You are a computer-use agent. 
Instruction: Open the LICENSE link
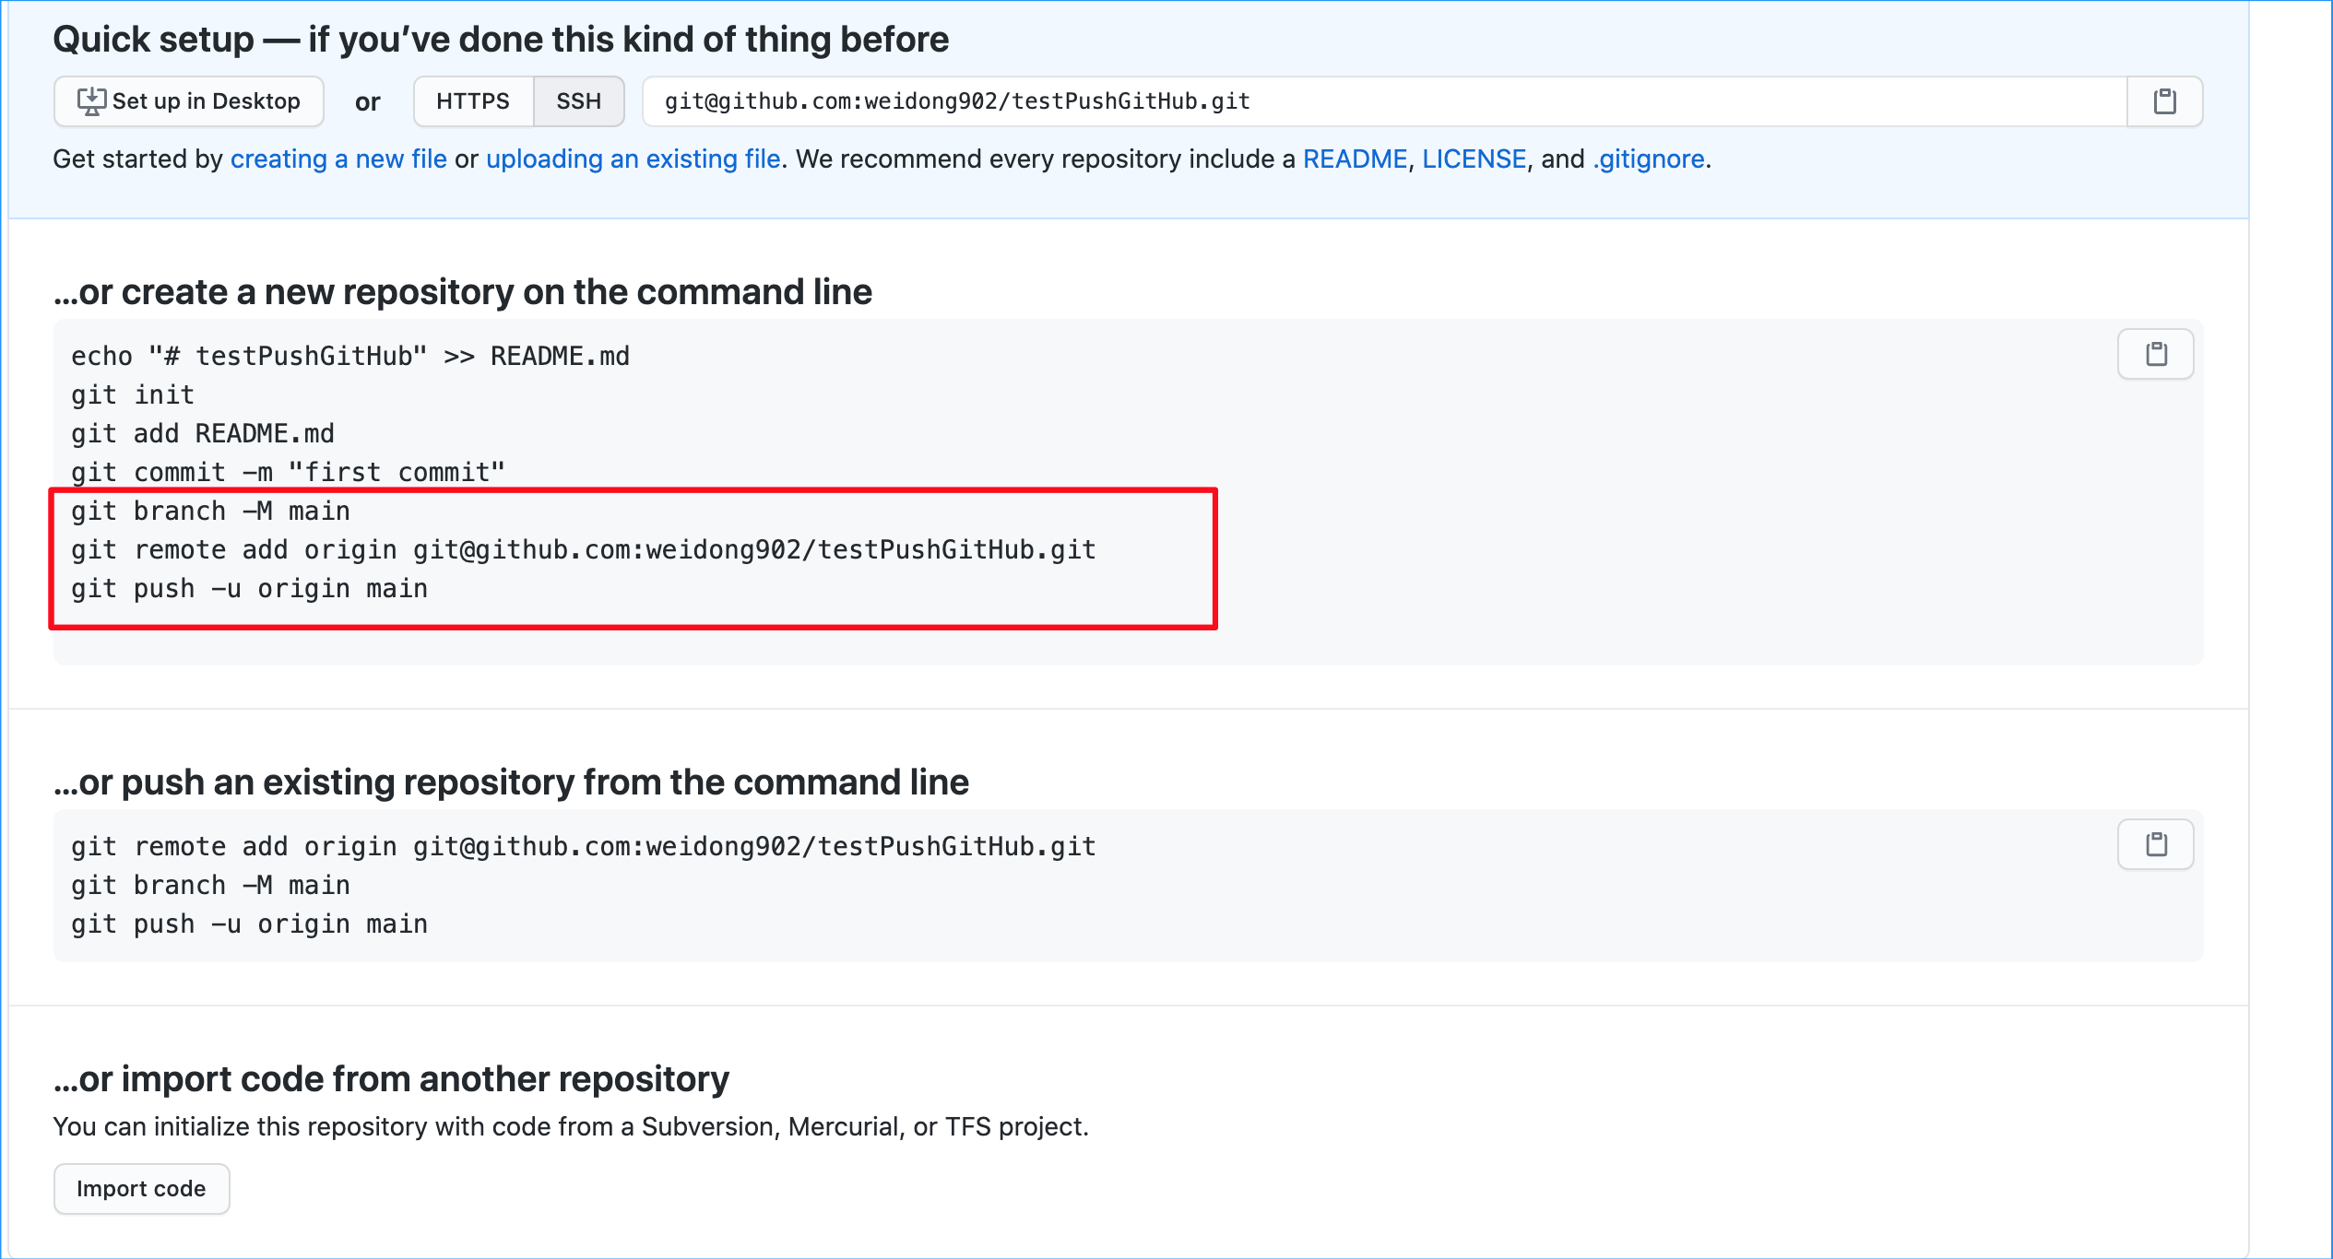tap(1474, 159)
